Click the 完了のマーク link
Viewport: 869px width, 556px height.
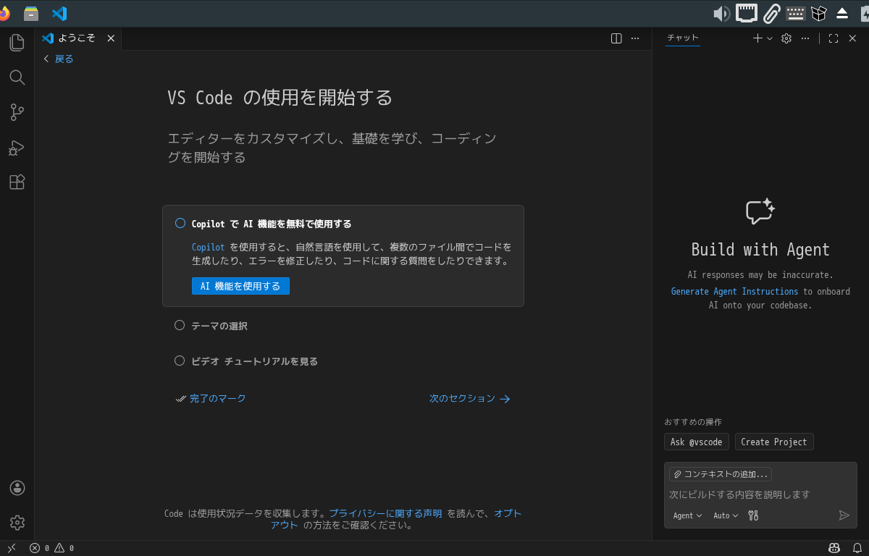click(x=211, y=398)
